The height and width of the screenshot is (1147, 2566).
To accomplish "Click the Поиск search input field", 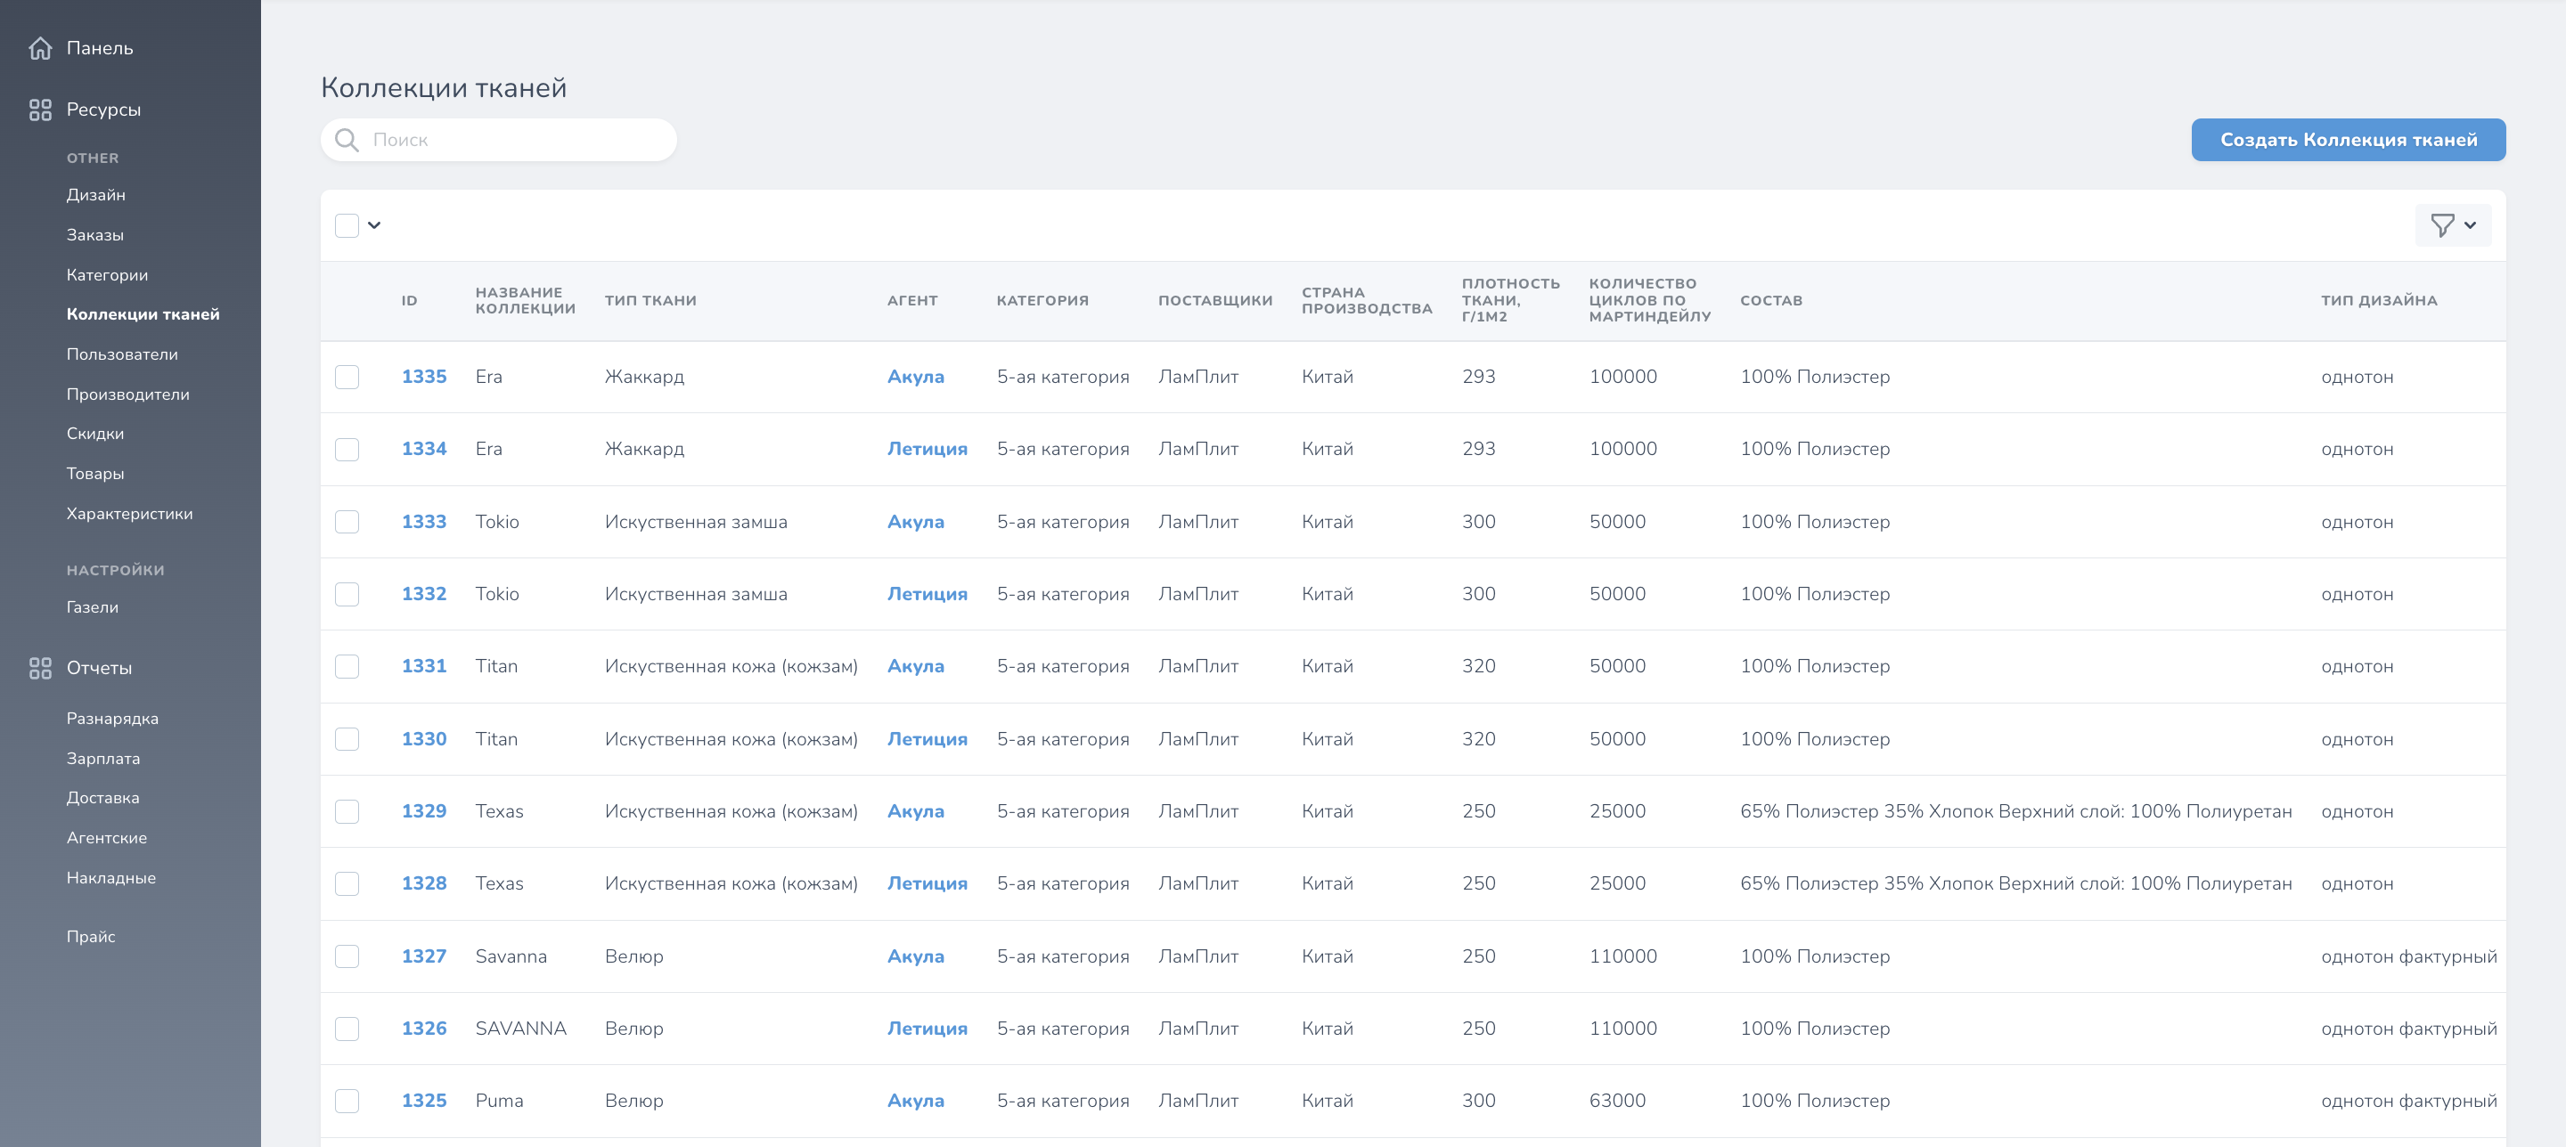I will click(x=499, y=140).
